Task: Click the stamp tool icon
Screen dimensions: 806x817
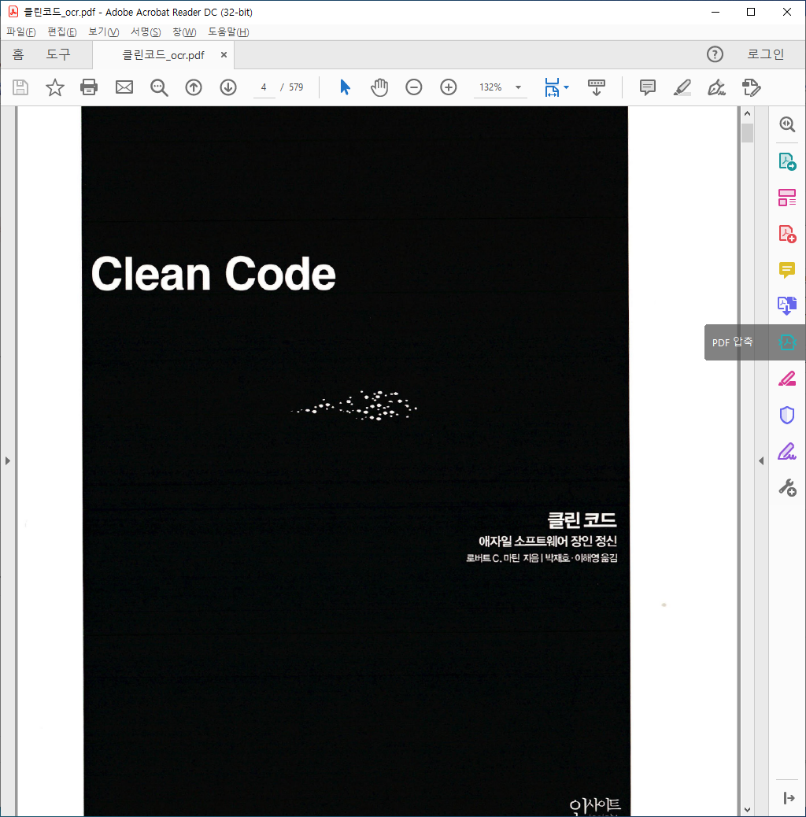Action: click(x=751, y=87)
